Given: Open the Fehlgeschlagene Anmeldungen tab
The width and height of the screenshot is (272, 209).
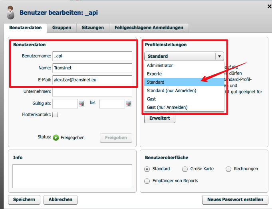Looking at the screenshot, I should click(149, 28).
